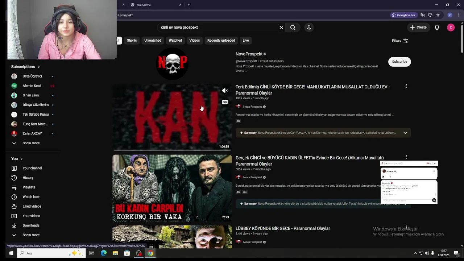Open Nova Prospekt avatar under Gerçek CİNCİ video
The image size is (464, 261).
pyautogui.click(x=239, y=177)
